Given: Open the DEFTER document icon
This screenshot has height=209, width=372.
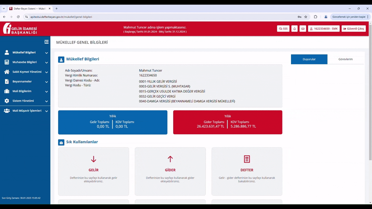Looking at the screenshot, I should point(247,159).
